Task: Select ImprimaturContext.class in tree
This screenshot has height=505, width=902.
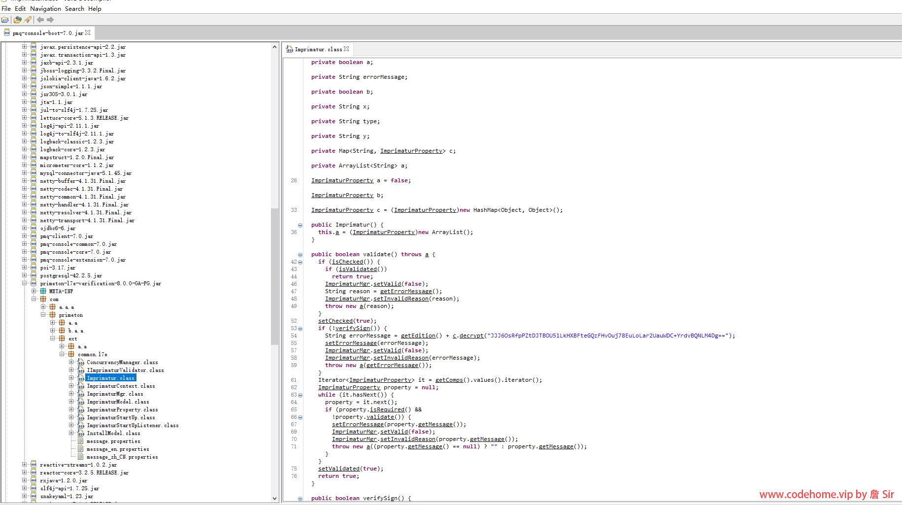Action: 121,386
